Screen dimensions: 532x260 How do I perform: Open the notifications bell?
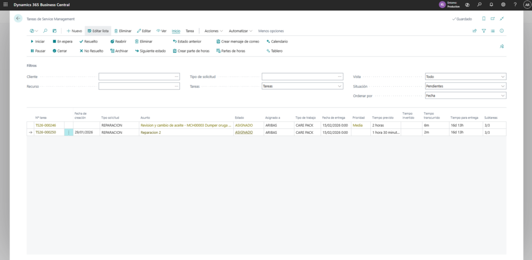pos(491,4)
